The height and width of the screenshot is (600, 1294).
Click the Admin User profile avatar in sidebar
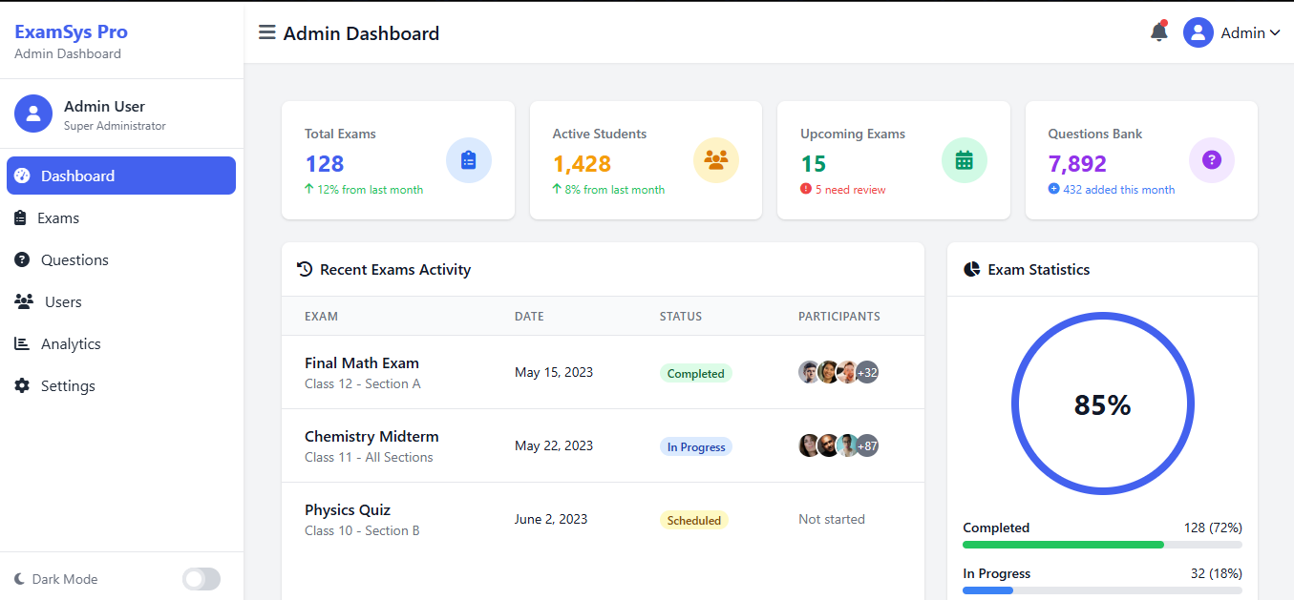(33, 114)
